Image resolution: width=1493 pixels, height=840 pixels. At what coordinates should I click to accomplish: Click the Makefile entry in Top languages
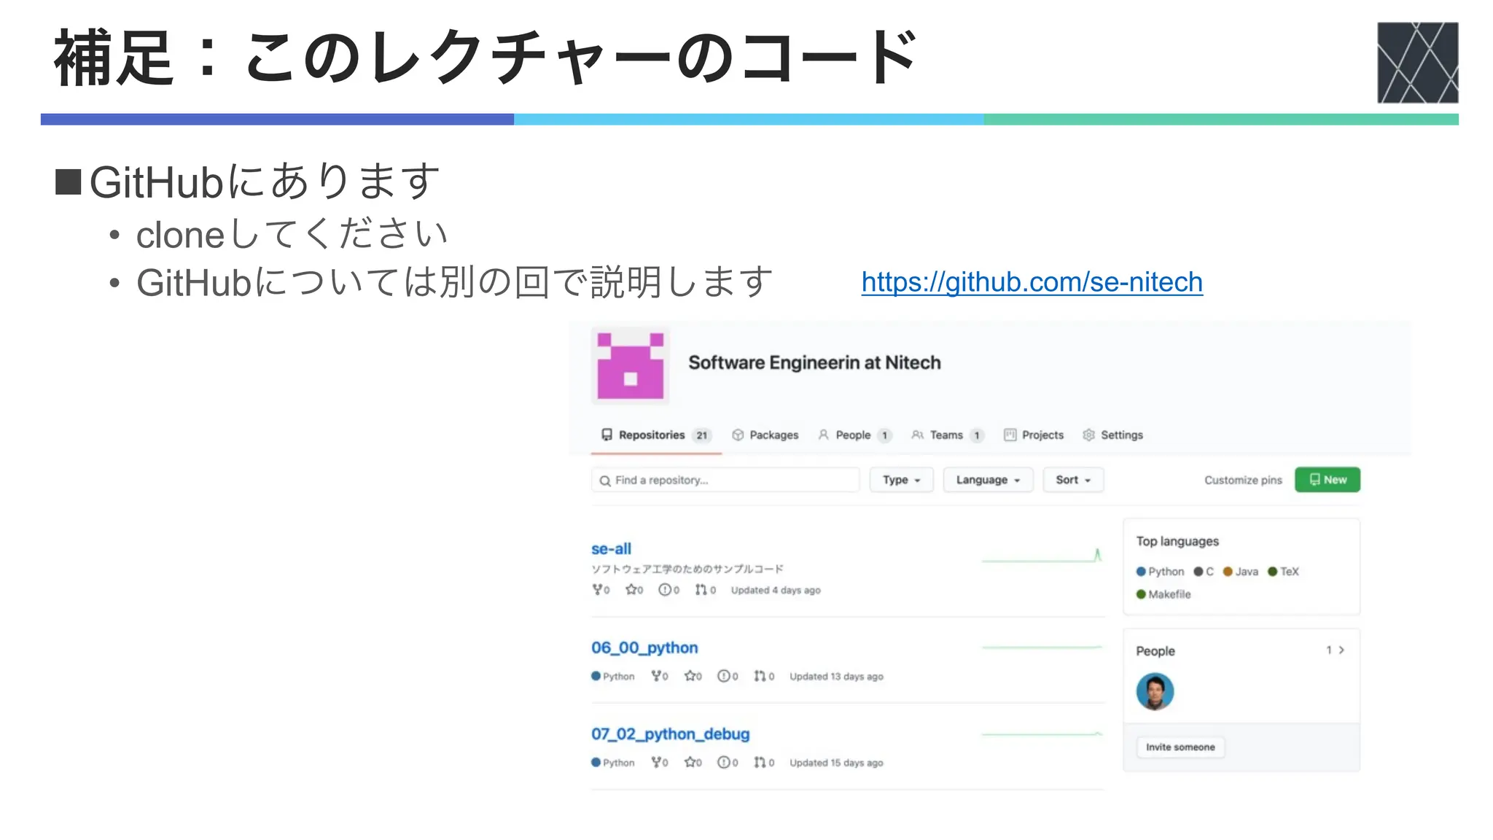1163,594
